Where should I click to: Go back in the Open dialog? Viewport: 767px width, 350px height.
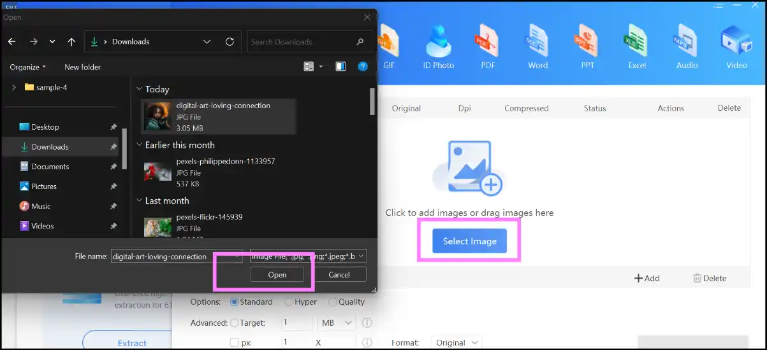pos(11,41)
